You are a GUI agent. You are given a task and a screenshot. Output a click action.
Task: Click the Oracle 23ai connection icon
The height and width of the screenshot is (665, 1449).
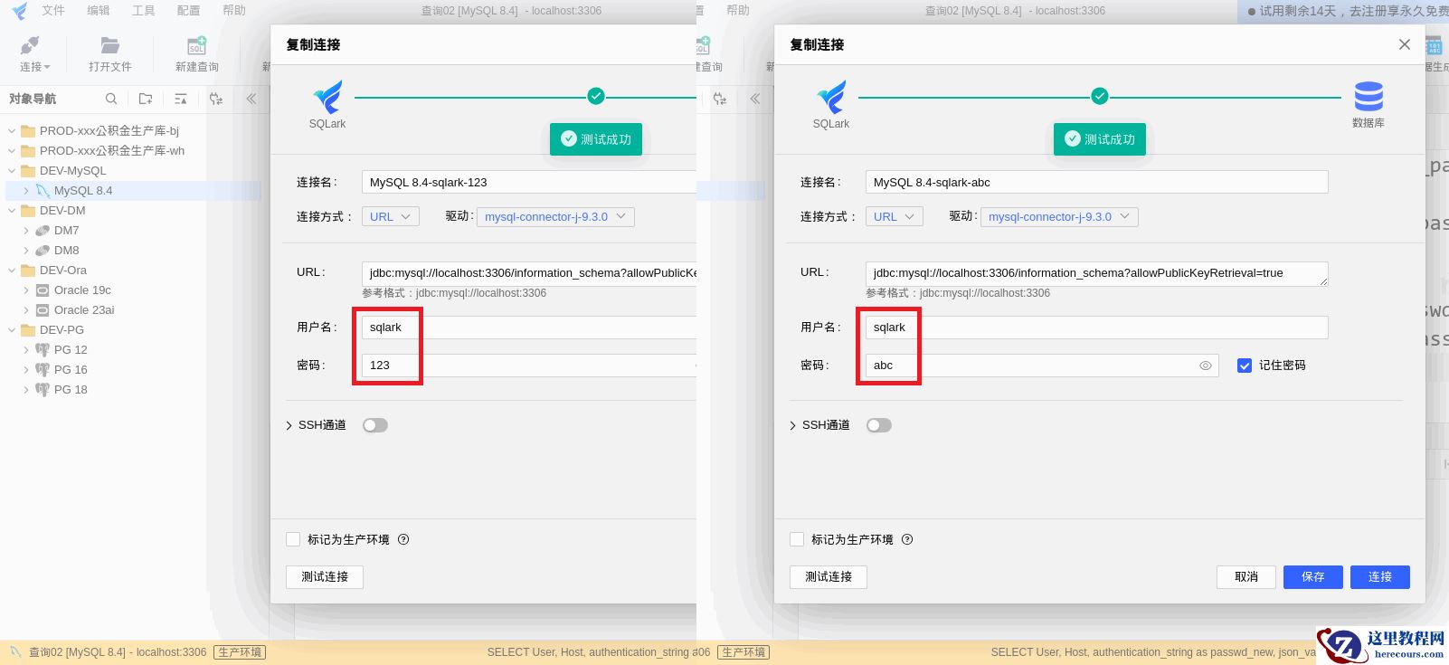[x=43, y=310]
